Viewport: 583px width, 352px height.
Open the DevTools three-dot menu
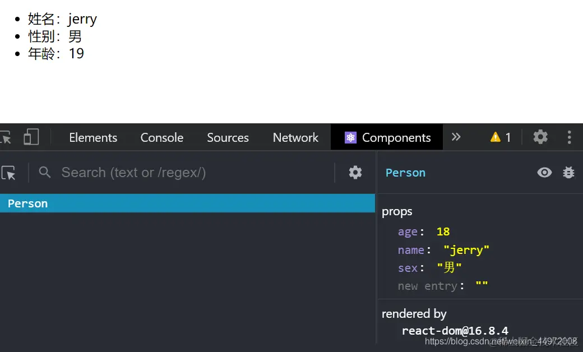click(x=569, y=137)
